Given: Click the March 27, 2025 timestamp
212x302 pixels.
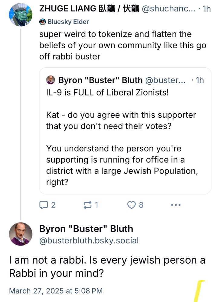Looking at the screenshot, I should pos(56,291).
